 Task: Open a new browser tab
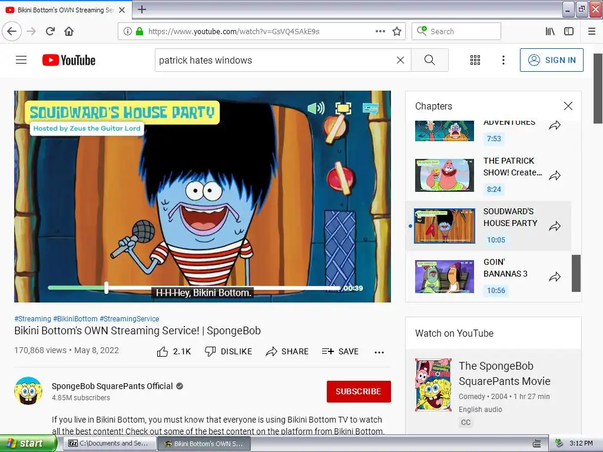point(141,9)
